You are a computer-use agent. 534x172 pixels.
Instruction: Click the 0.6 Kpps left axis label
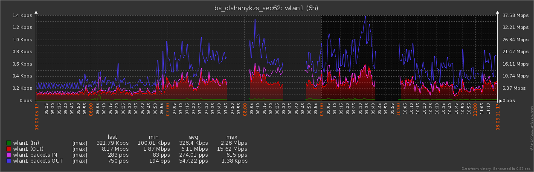point(23,64)
